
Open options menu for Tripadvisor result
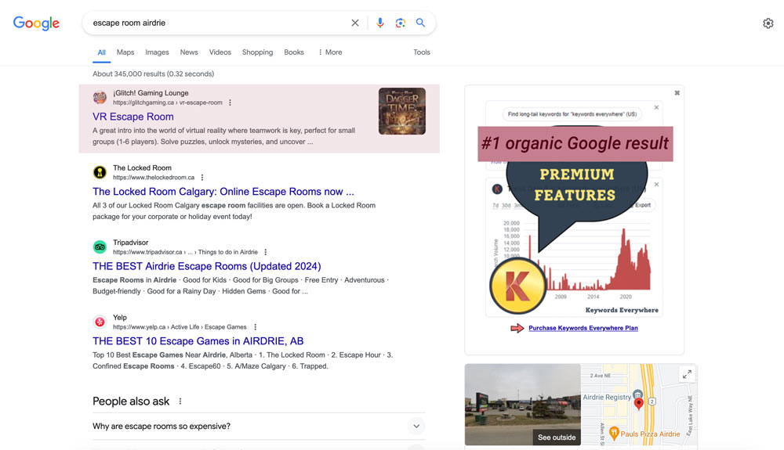(266, 253)
